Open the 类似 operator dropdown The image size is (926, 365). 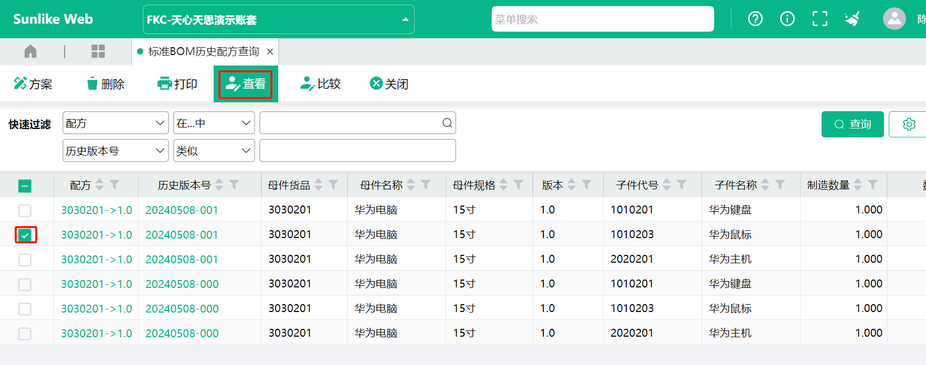214,151
